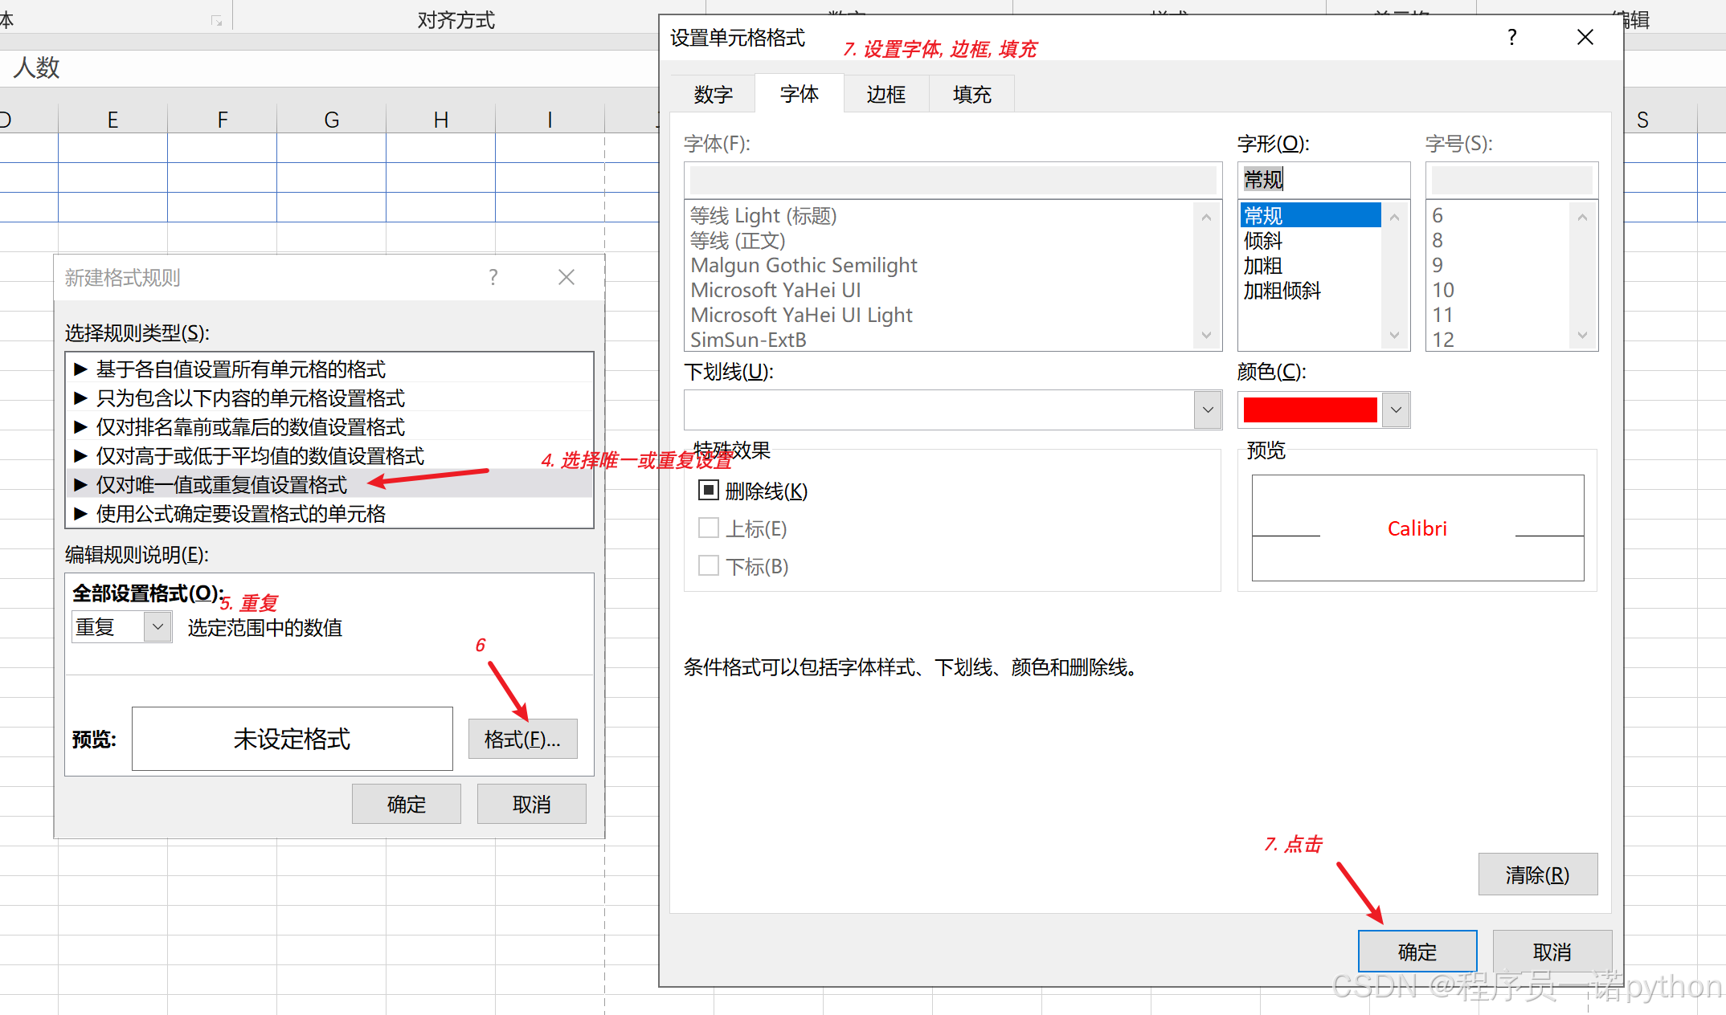Viewport: 1726px width, 1015px height.
Task: Click the alignment group dialog launcher icon
Action: [216, 21]
